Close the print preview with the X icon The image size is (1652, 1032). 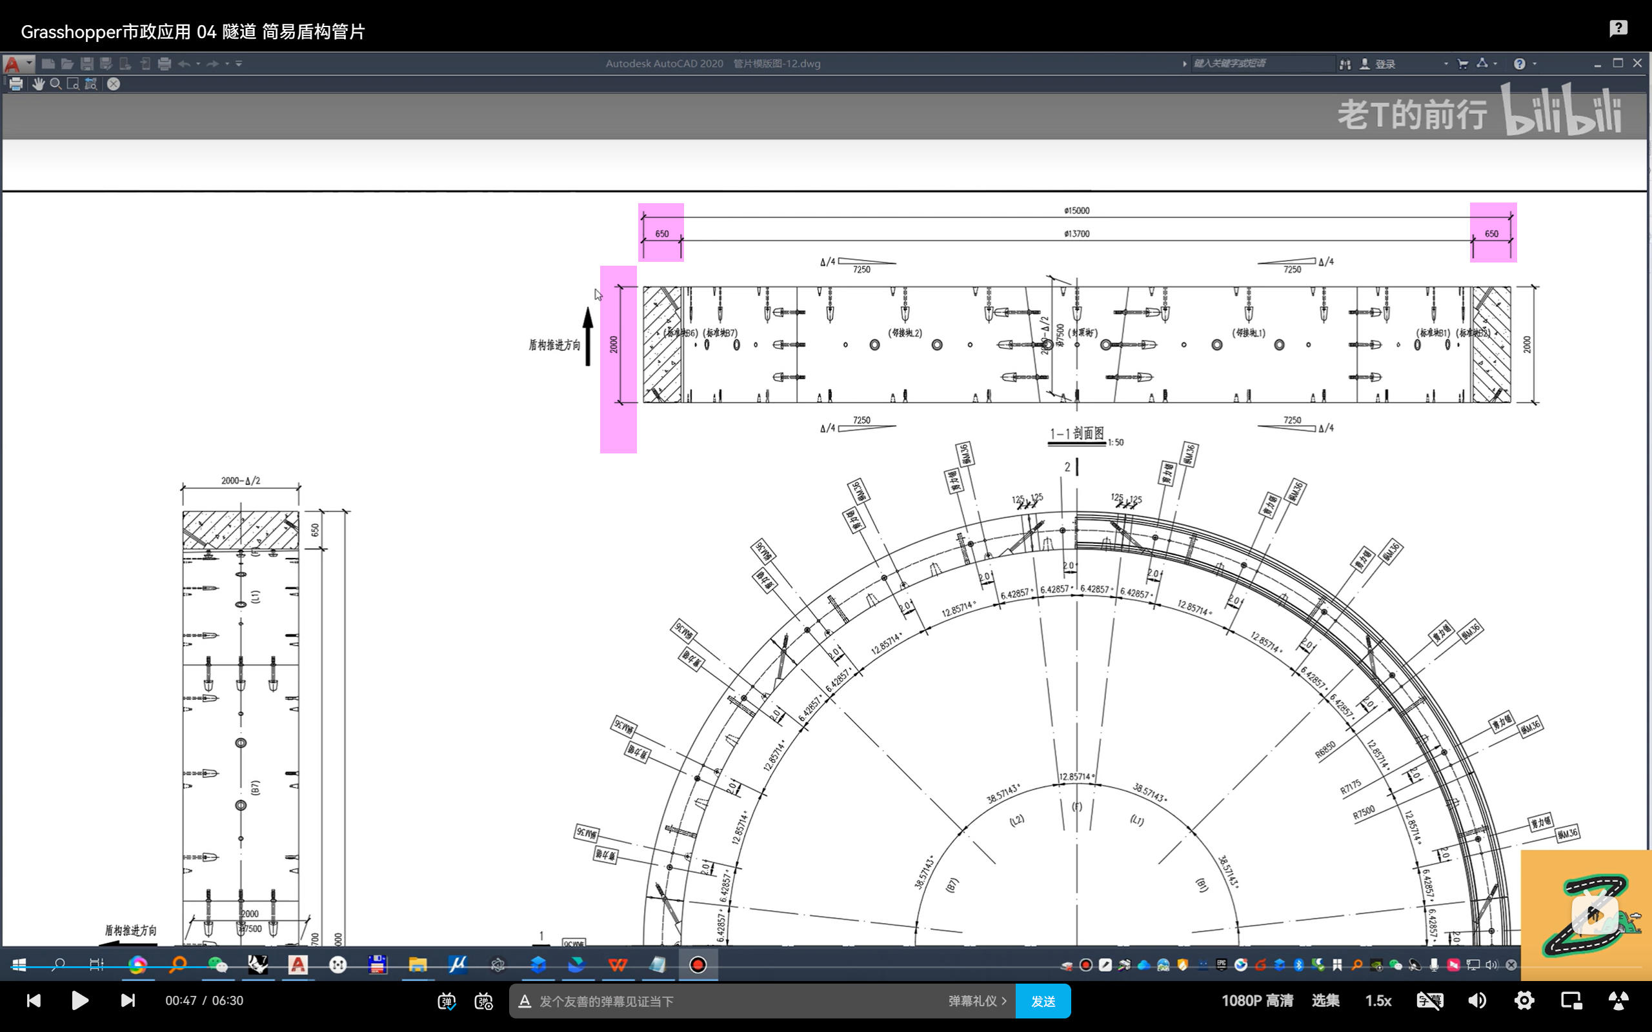(114, 84)
